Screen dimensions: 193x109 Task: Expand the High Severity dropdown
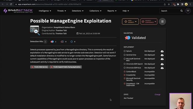coord(131,21)
